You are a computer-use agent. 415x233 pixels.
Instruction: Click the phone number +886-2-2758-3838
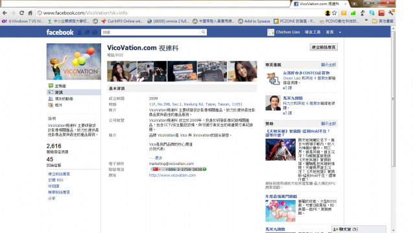point(184,170)
